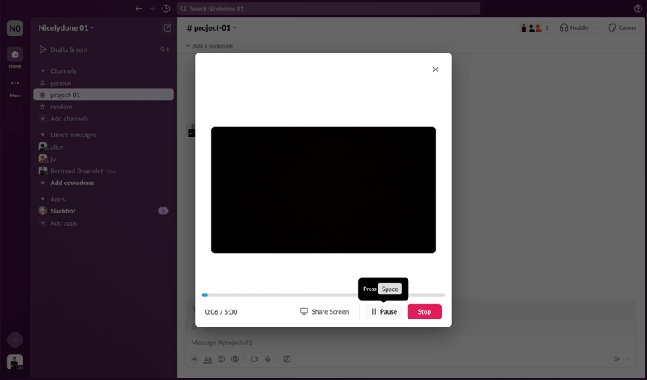Compose a new message icon
The height and width of the screenshot is (380, 647).
pyautogui.click(x=167, y=27)
